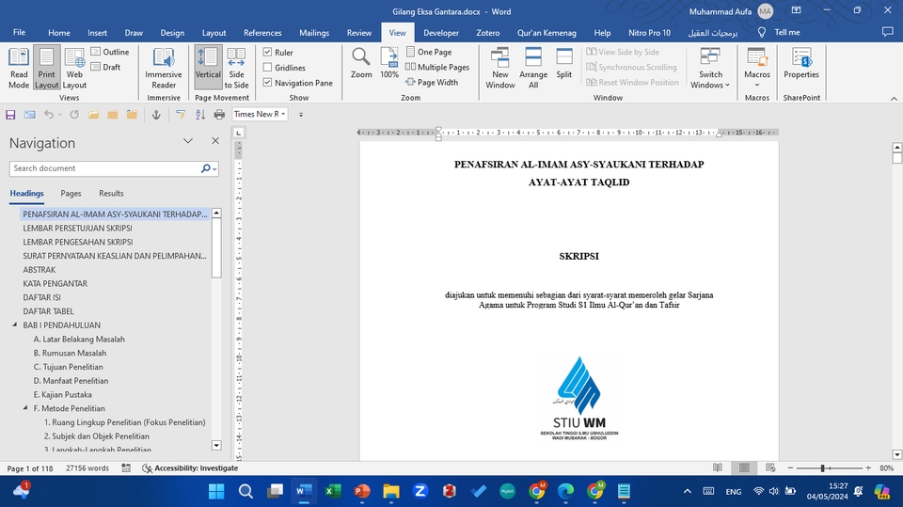
Task: Click the printer icon in quick access toolbar
Action: coord(219,115)
